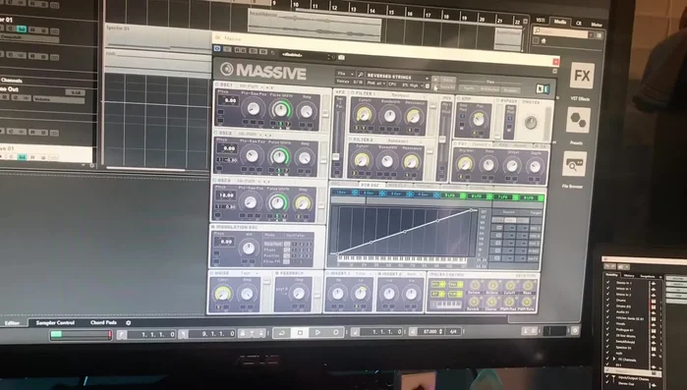Image resolution: width=687 pixels, height=390 pixels.
Task: Switch to the Chord Pads tab
Action: (x=103, y=323)
